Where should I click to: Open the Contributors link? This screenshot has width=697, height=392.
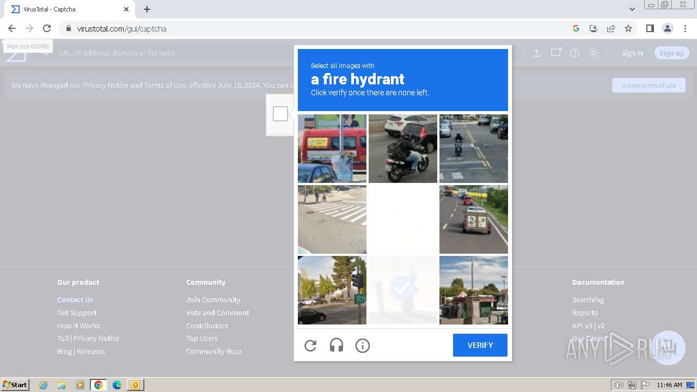coord(207,326)
